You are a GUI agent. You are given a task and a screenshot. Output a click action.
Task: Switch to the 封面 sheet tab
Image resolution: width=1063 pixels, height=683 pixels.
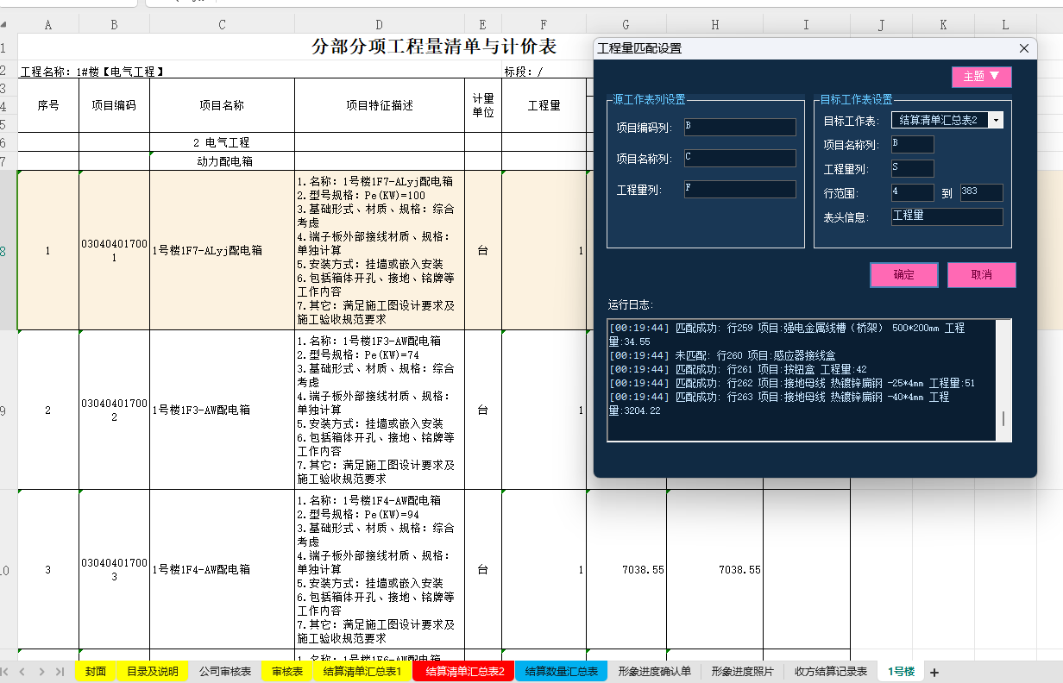[96, 672]
